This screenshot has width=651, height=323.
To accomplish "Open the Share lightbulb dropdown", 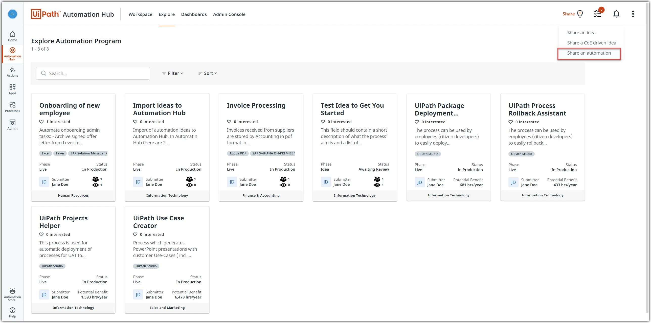I will [x=573, y=14].
